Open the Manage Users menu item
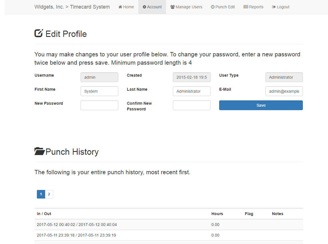 click(186, 7)
